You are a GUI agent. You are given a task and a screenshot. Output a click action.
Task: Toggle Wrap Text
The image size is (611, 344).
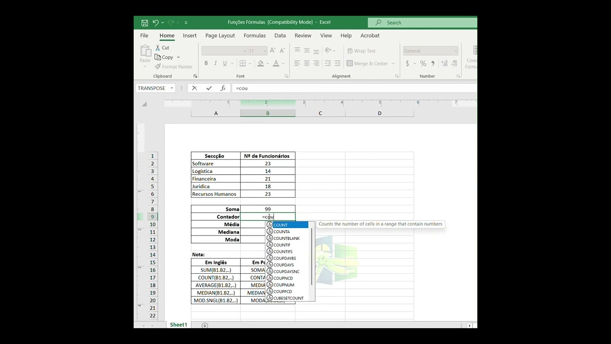tap(361, 51)
